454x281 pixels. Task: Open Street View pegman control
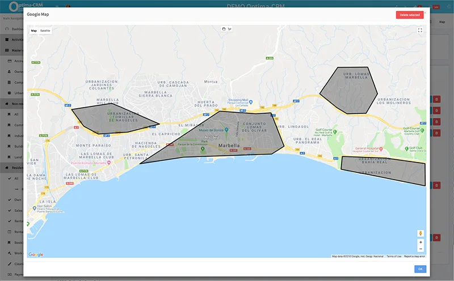pos(421,233)
